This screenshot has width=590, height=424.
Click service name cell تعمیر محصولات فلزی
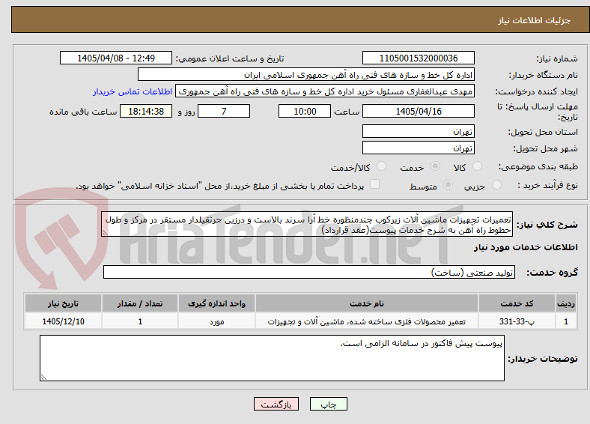click(x=367, y=321)
